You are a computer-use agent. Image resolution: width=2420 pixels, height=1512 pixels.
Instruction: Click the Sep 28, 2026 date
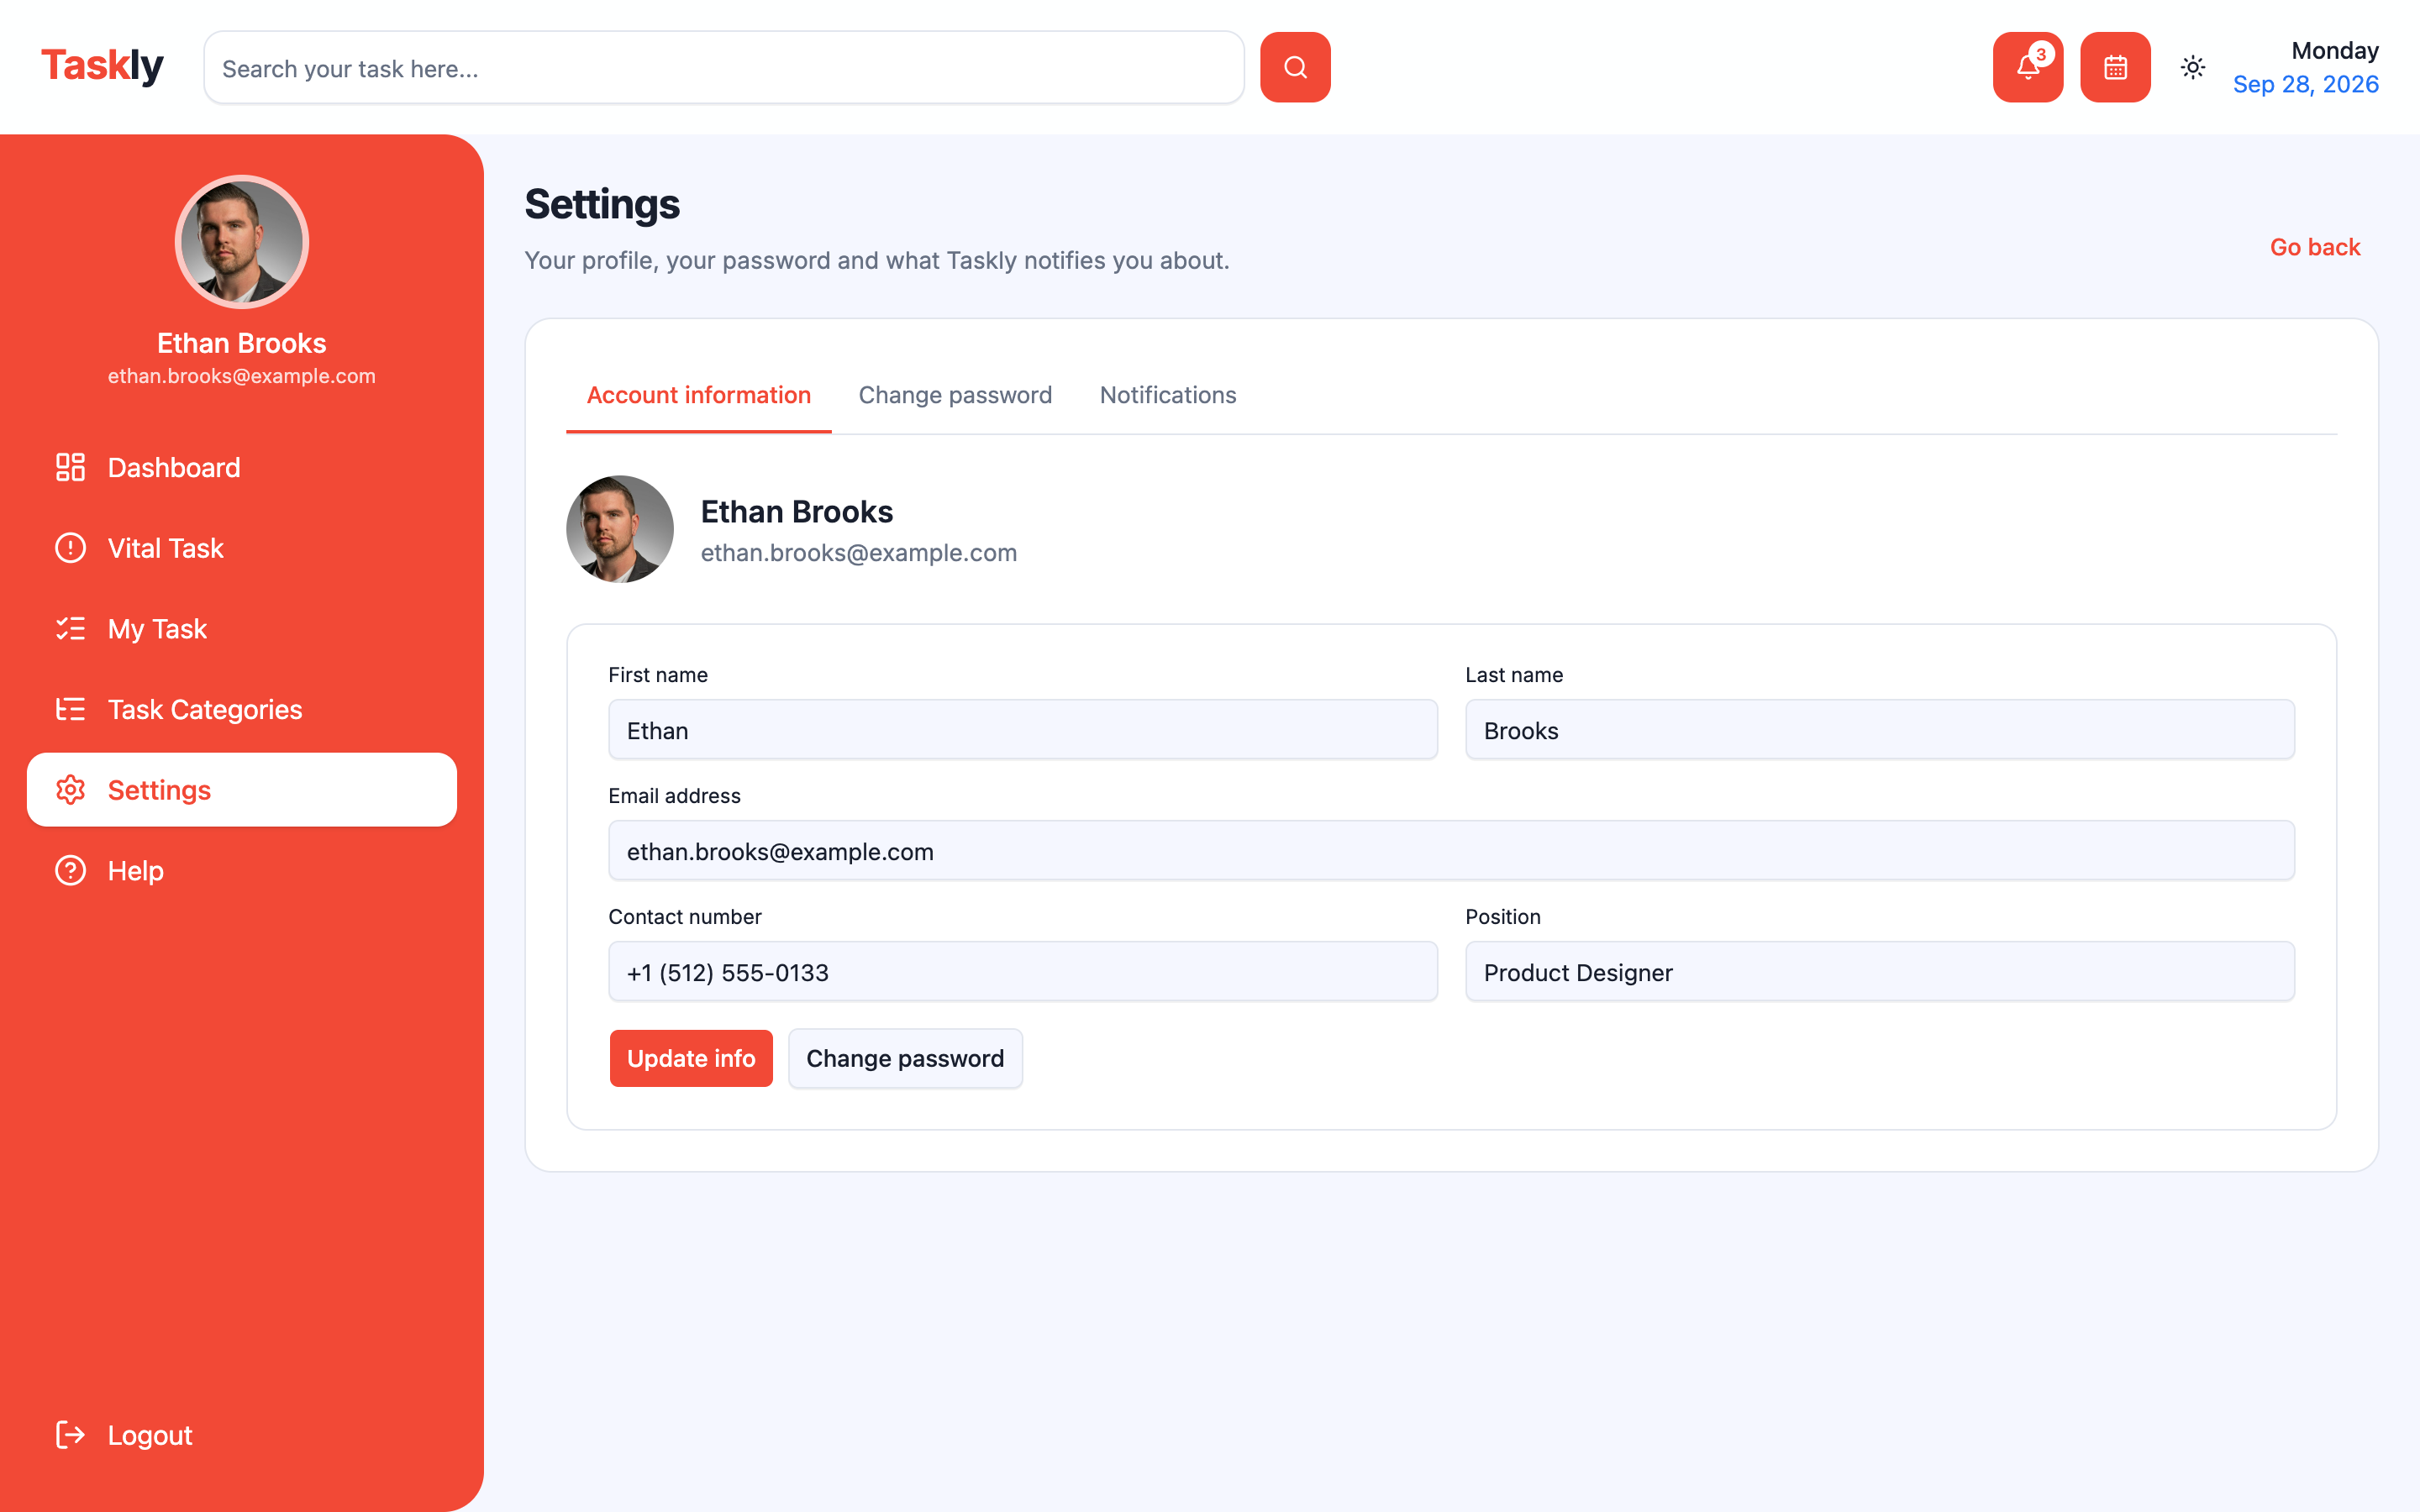(2306, 84)
